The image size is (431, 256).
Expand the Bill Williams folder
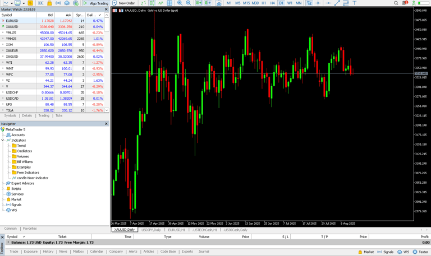9,162
